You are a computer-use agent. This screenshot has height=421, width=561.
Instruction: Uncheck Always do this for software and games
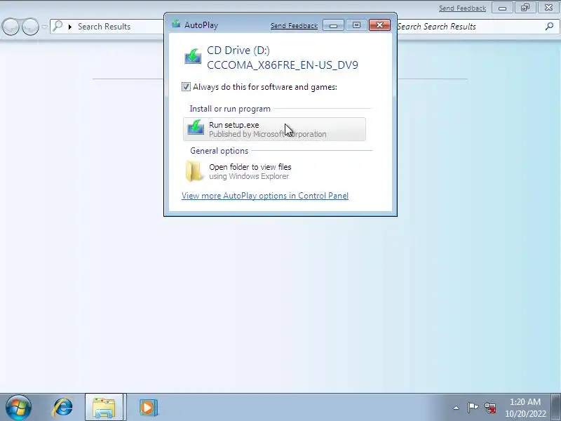pos(186,87)
